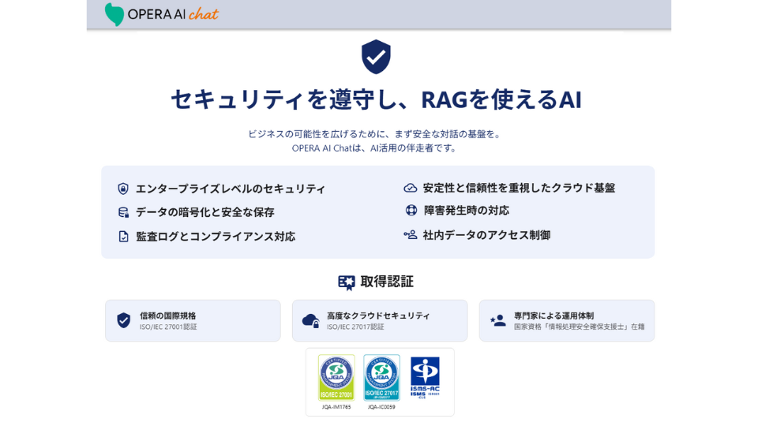The width and height of the screenshot is (758, 426).
Task: Click the large shield checkmark icon
Action: 376,57
